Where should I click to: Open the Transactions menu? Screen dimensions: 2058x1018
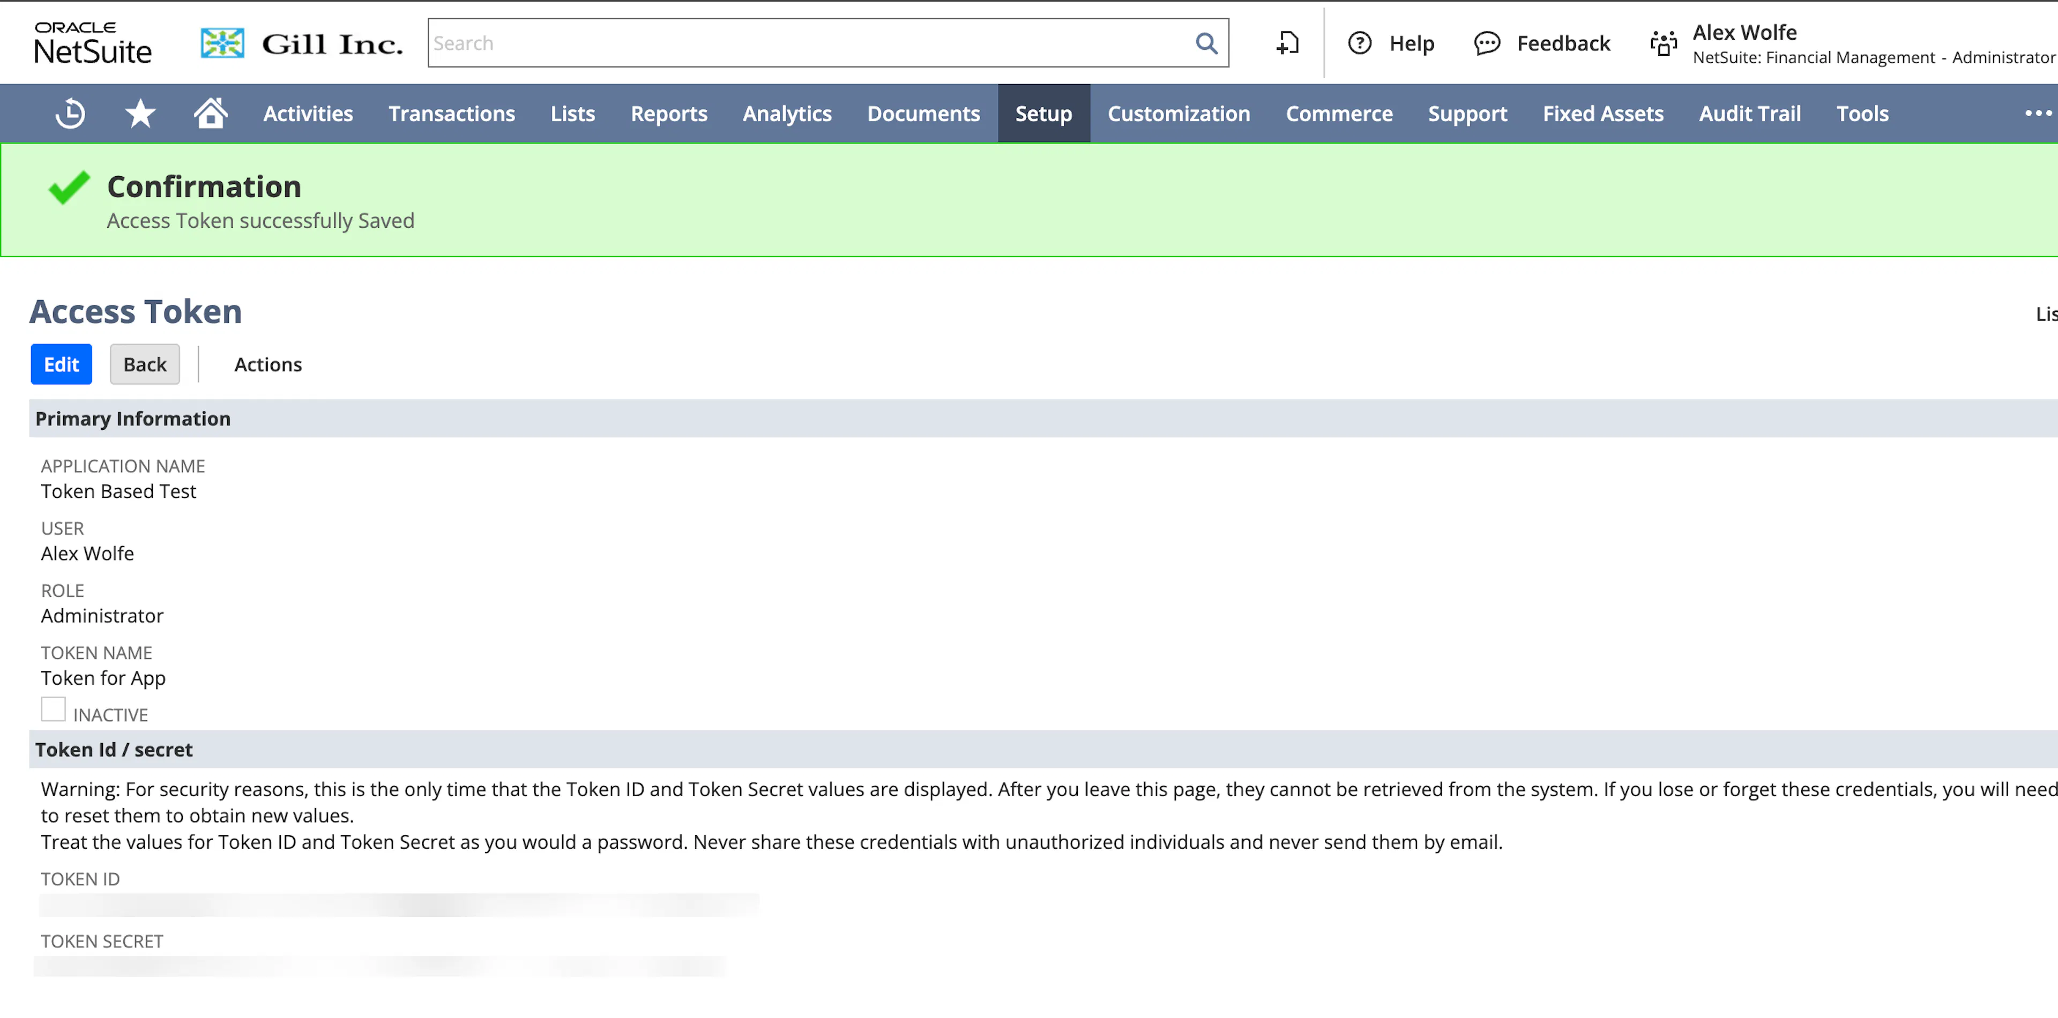[452, 114]
